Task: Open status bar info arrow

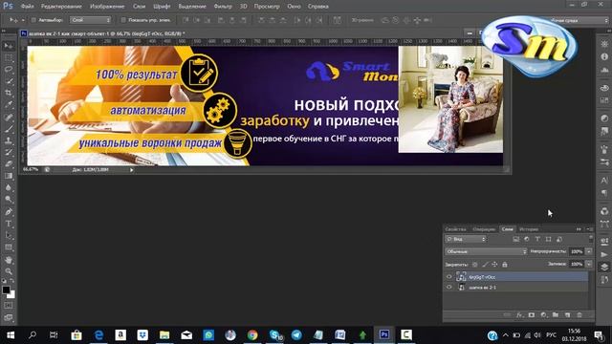Action: pos(132,170)
